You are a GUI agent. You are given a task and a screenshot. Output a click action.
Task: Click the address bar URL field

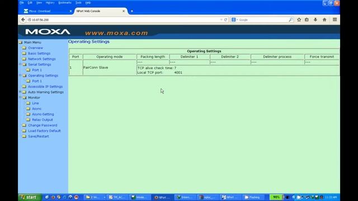[x=123, y=20]
